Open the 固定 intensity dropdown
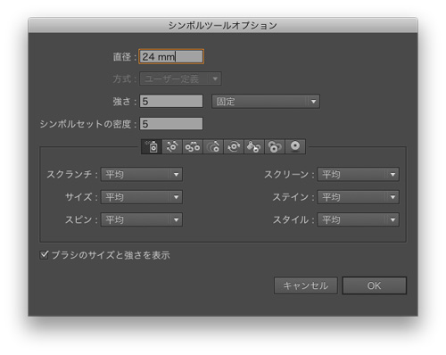The width and height of the screenshot is (446, 355). [x=266, y=102]
